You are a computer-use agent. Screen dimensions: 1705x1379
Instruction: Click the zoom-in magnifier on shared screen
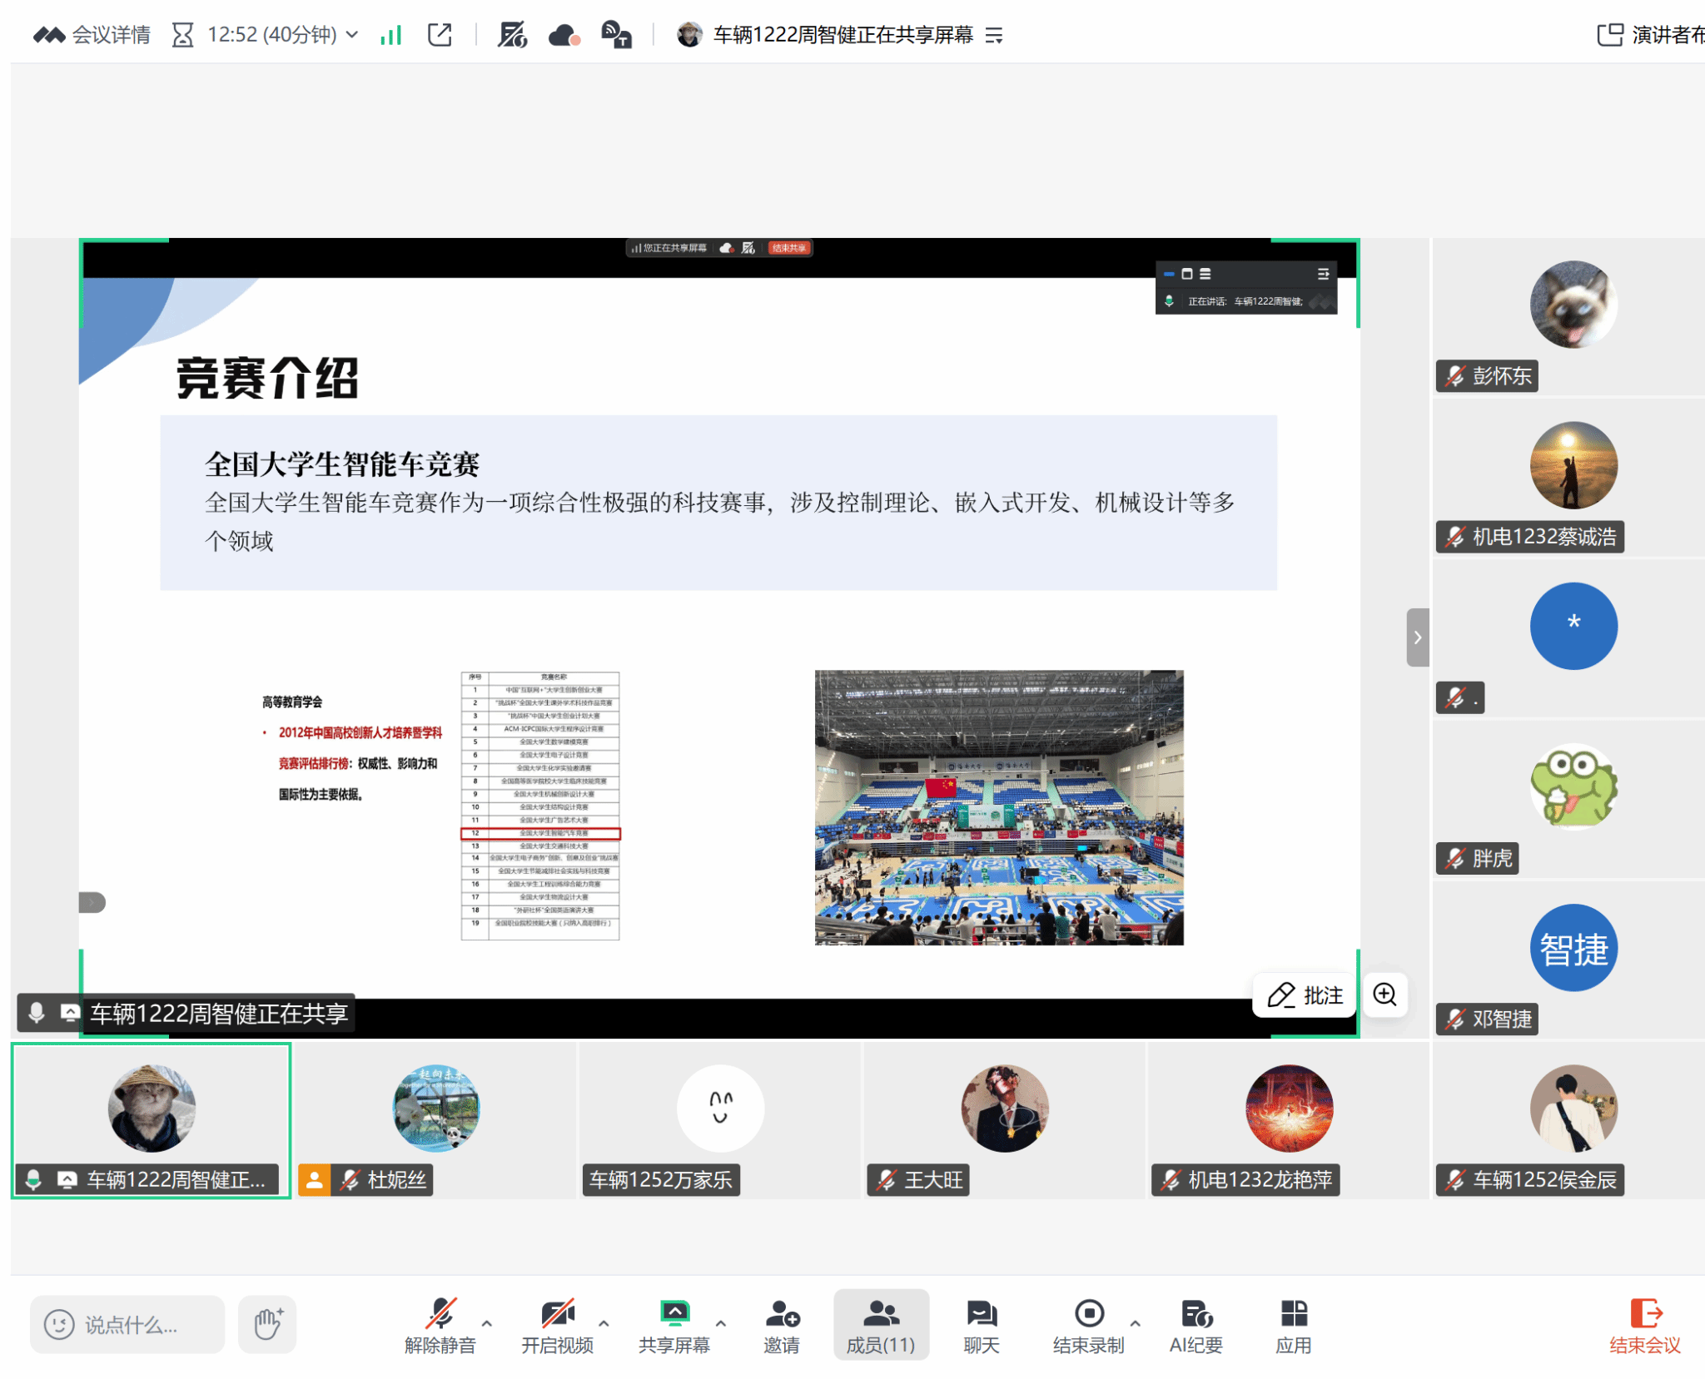(1385, 995)
